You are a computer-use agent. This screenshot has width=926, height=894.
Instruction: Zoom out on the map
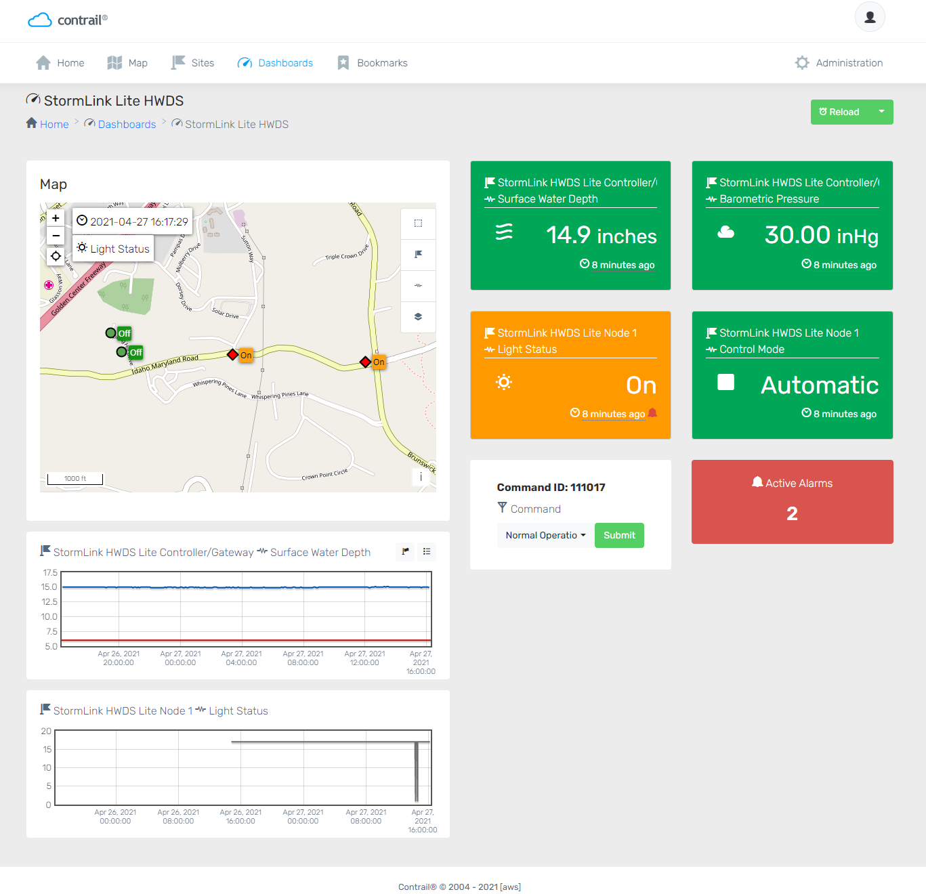coord(56,236)
